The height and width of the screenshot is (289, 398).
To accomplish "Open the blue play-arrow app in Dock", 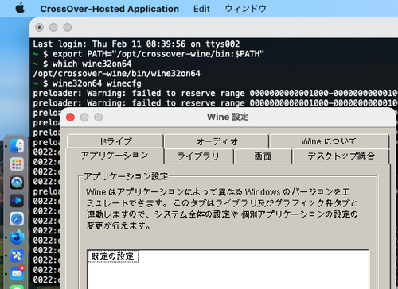I will pos(17,201).
